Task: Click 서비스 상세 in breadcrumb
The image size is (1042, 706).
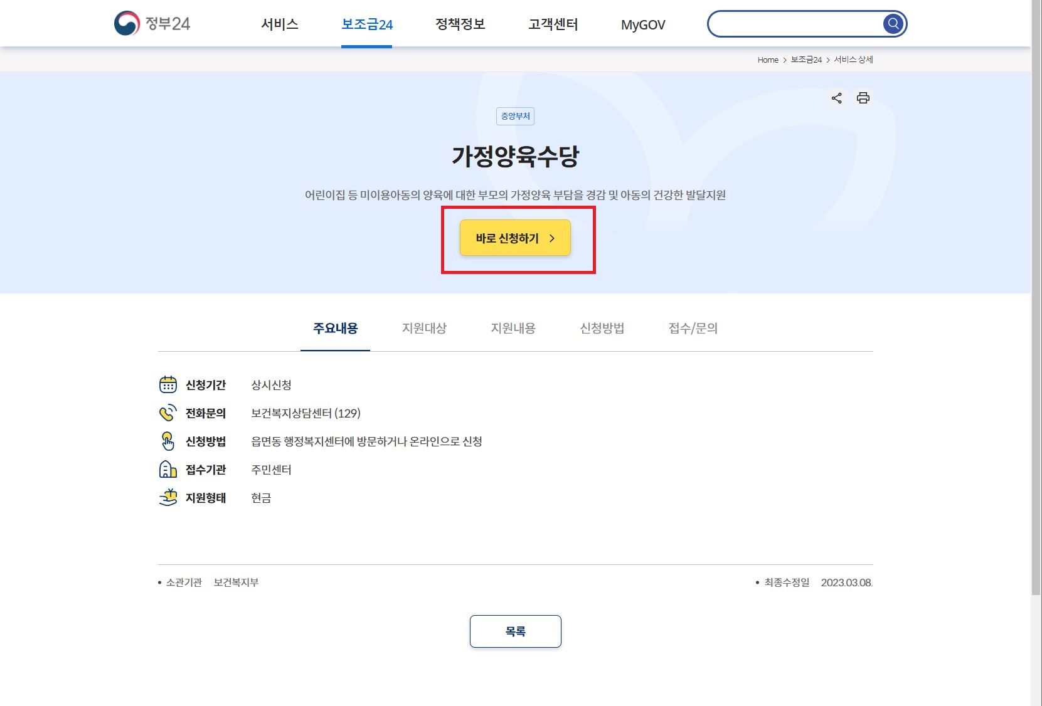Action: tap(853, 60)
